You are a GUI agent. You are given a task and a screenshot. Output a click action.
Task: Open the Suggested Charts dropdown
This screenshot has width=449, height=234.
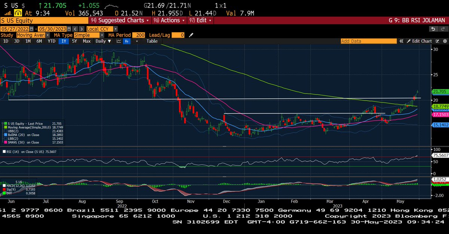[120, 21]
